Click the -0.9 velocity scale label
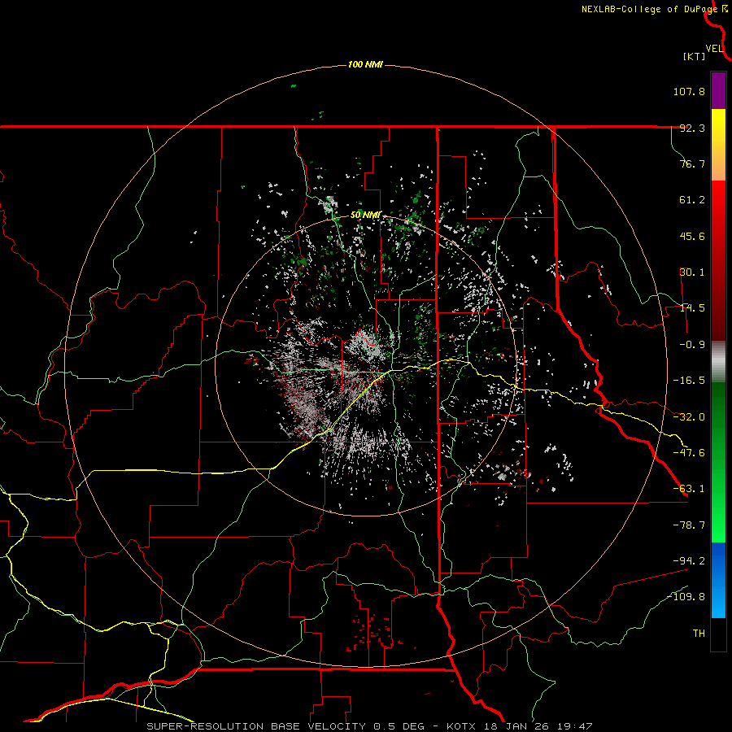The height and width of the screenshot is (732, 732). pos(692,345)
